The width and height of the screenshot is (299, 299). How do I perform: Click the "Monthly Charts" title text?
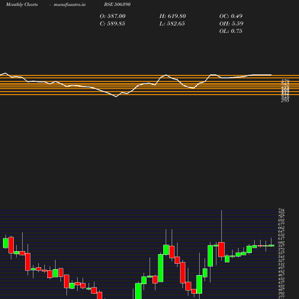pyautogui.click(x=22, y=4)
